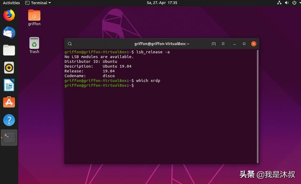Click the terminal title griffon@griffon-VirtualBox

pyautogui.click(x=162, y=44)
